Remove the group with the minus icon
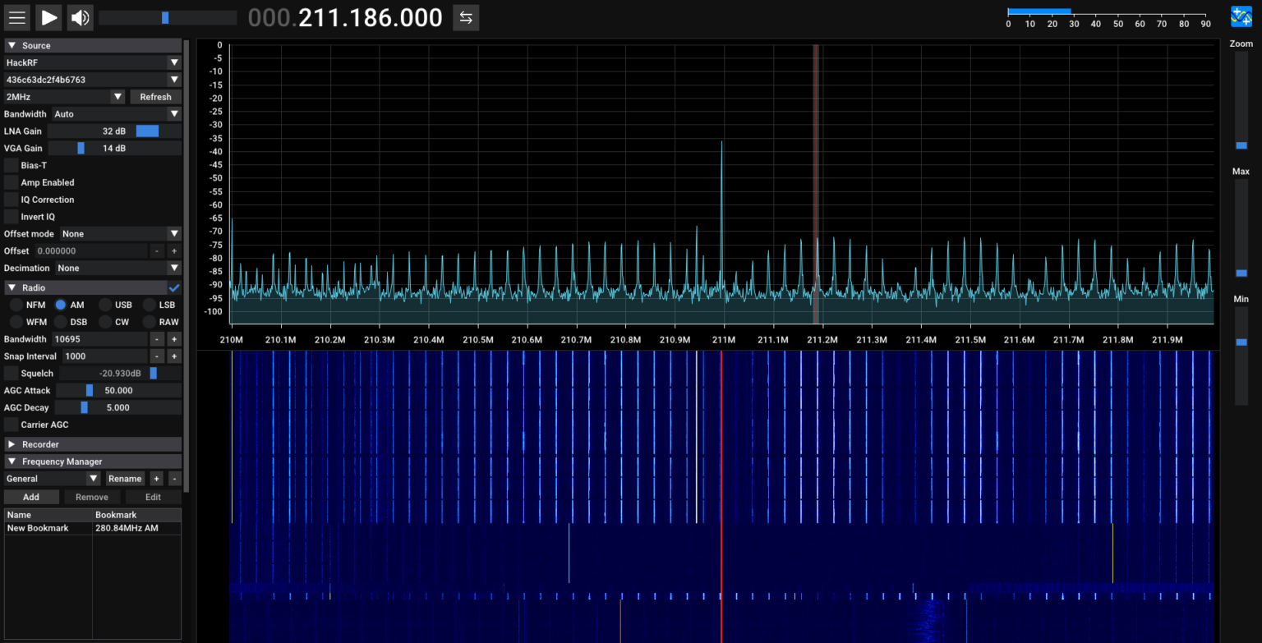The width and height of the screenshot is (1262, 643). pos(173,478)
